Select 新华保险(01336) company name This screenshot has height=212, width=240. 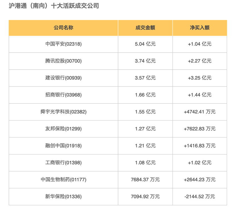[x=63, y=197]
